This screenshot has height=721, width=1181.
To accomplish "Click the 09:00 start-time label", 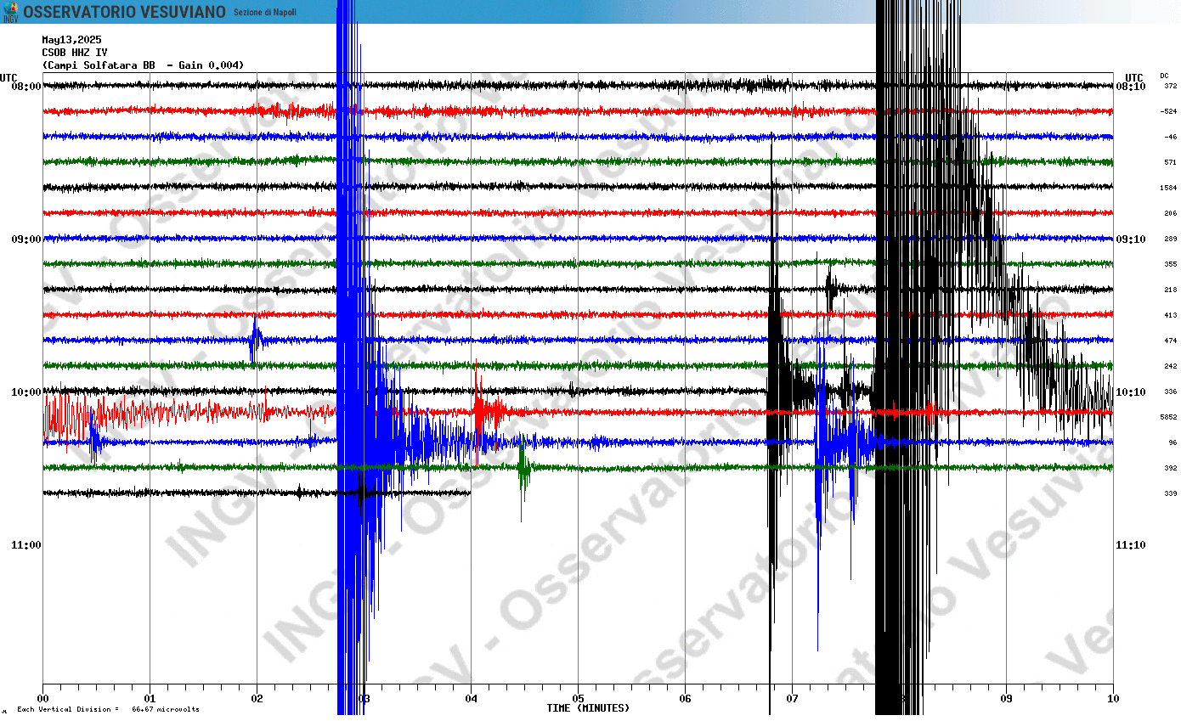I will point(27,239).
